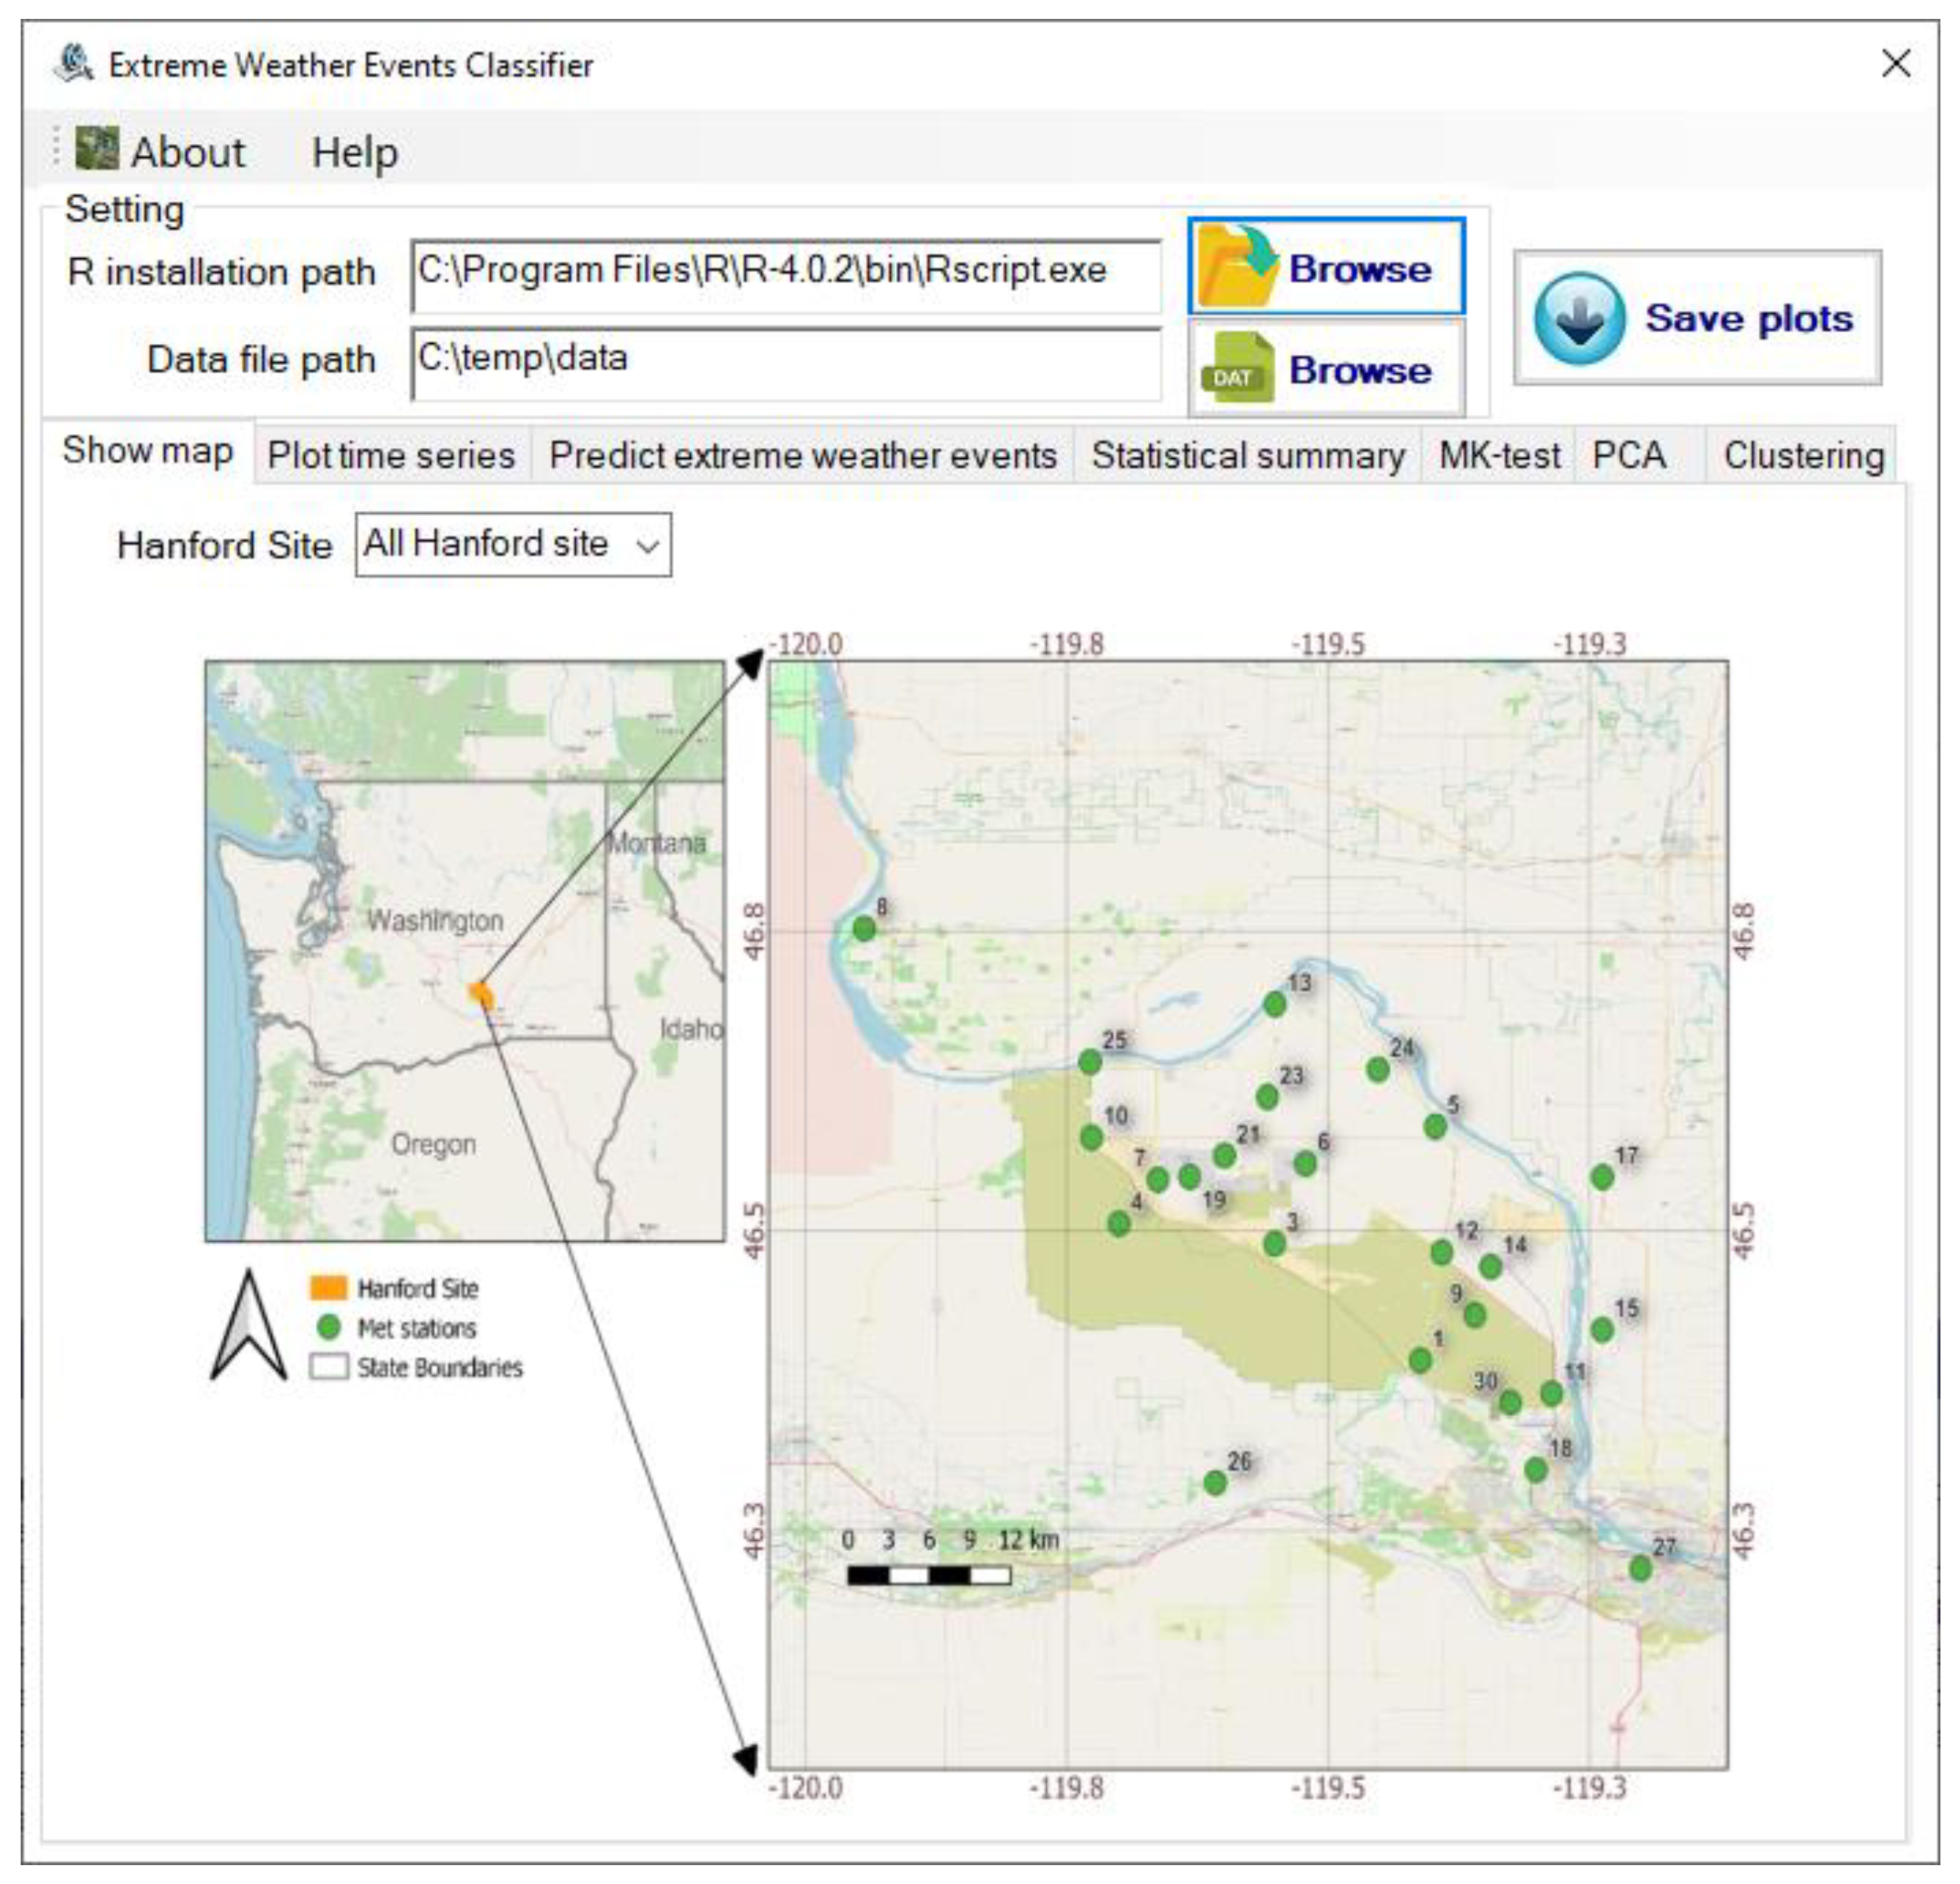Screen dimensions: 1960x1884
Task: Switch to Plot time series tab
Action: [x=391, y=456]
